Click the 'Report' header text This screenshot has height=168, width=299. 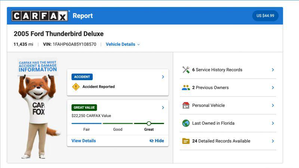(83, 16)
